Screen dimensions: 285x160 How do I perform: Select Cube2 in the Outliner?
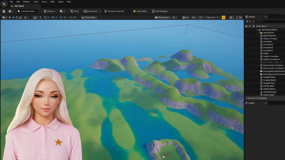click(x=266, y=54)
